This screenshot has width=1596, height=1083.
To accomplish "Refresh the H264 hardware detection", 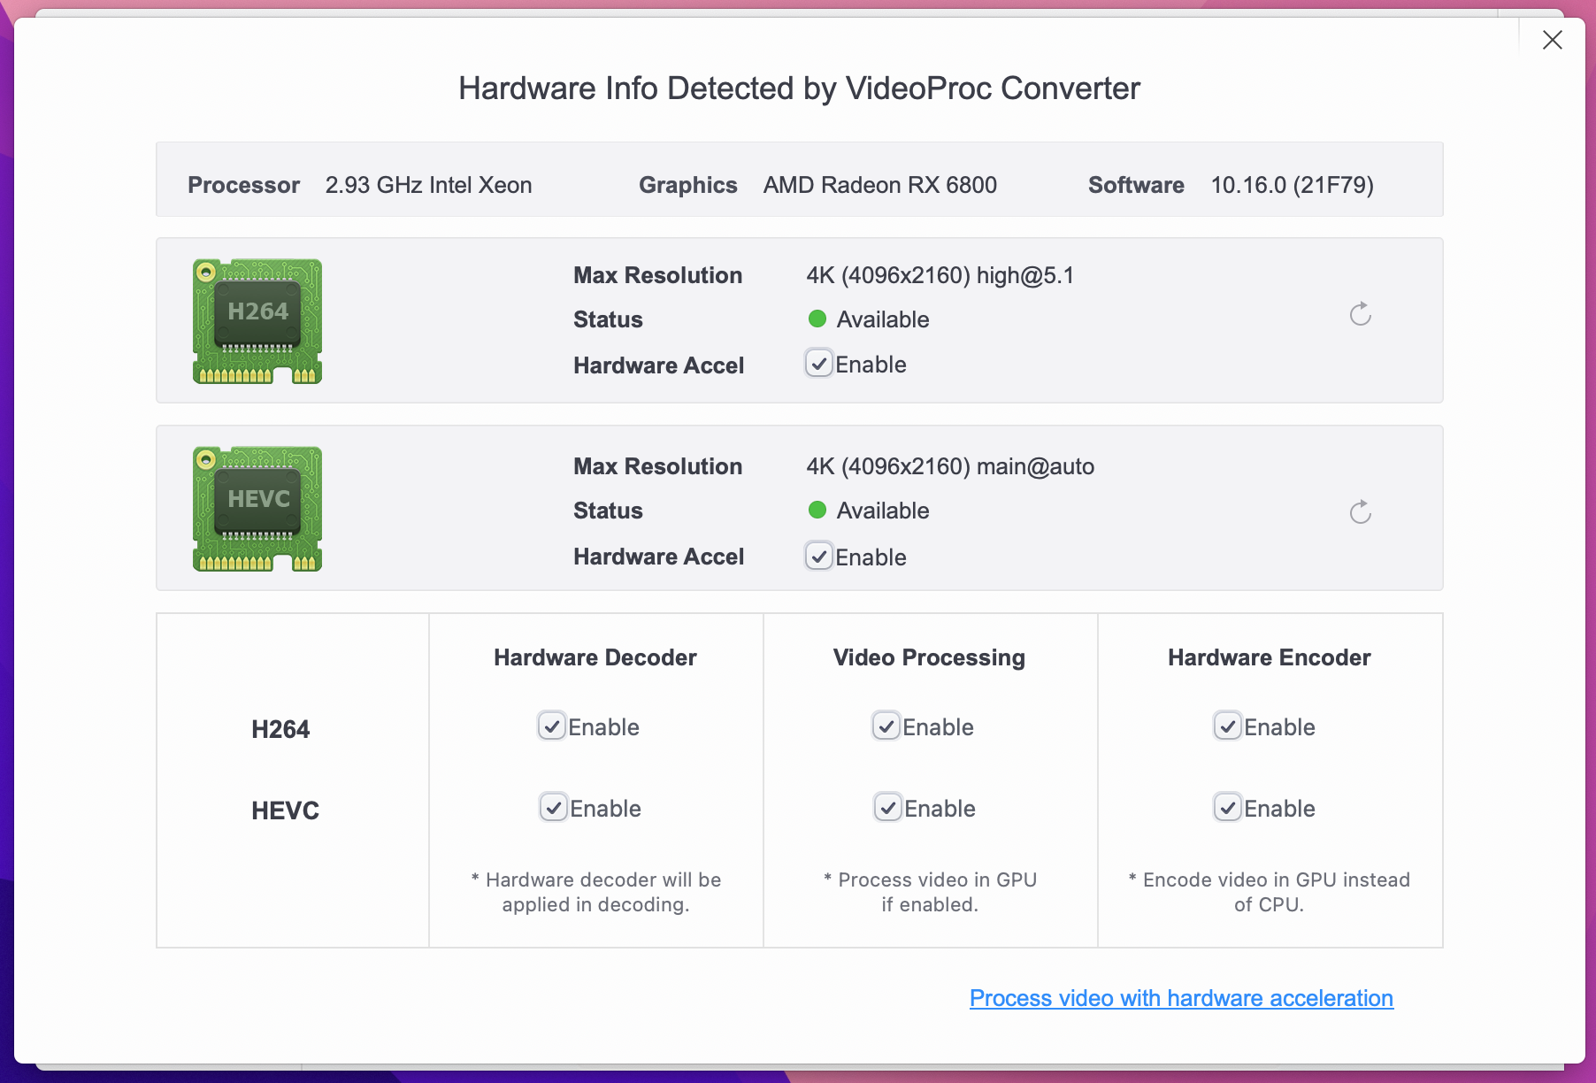I will click(1361, 314).
